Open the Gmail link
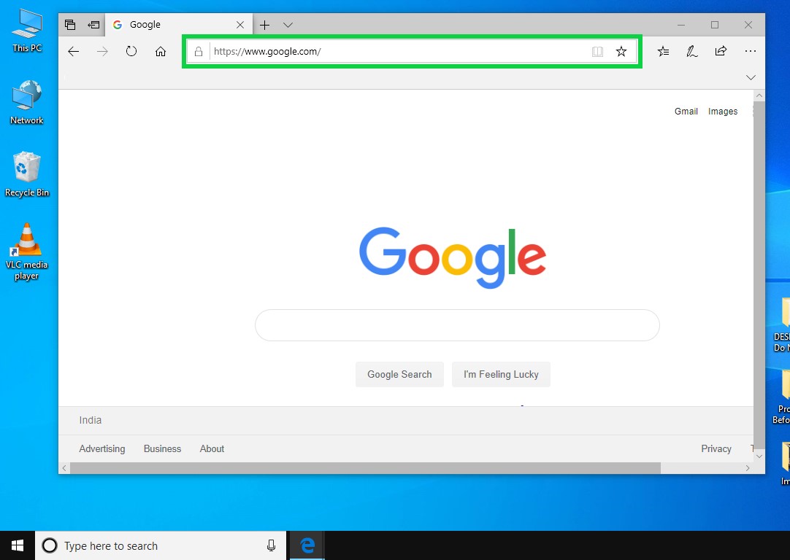Image resolution: width=790 pixels, height=560 pixels. [x=686, y=111]
